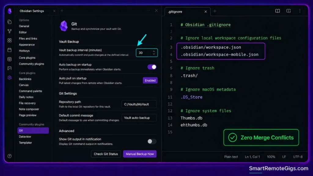Click the Repository path input field
The height and width of the screenshot is (176, 313).
pyautogui.click(x=139, y=104)
